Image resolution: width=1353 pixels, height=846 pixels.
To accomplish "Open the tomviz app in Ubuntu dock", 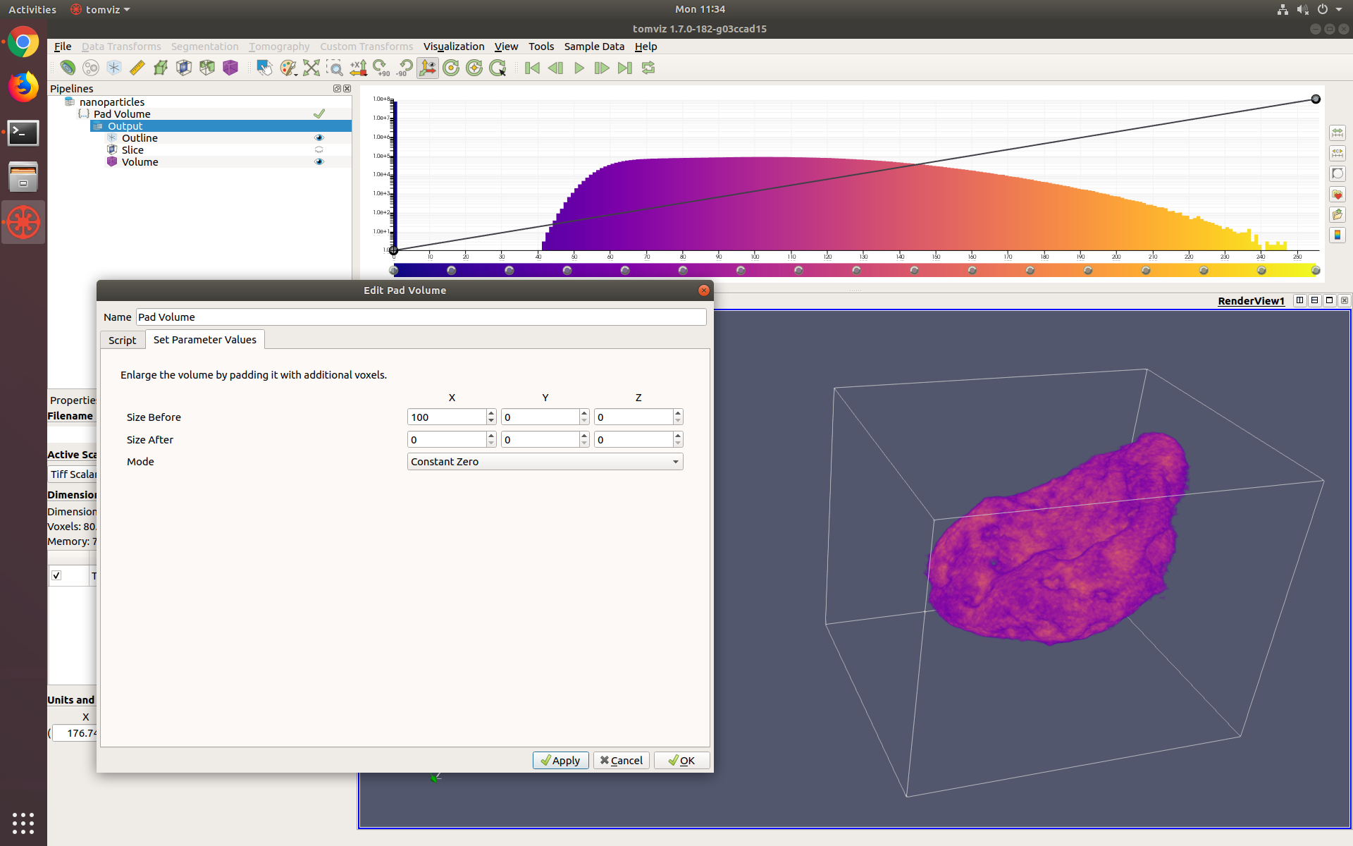I will pyautogui.click(x=23, y=222).
